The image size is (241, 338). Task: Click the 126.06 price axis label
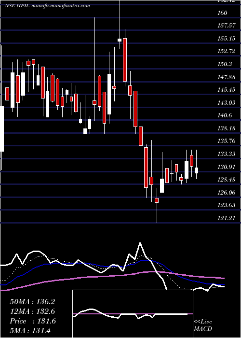(227, 192)
